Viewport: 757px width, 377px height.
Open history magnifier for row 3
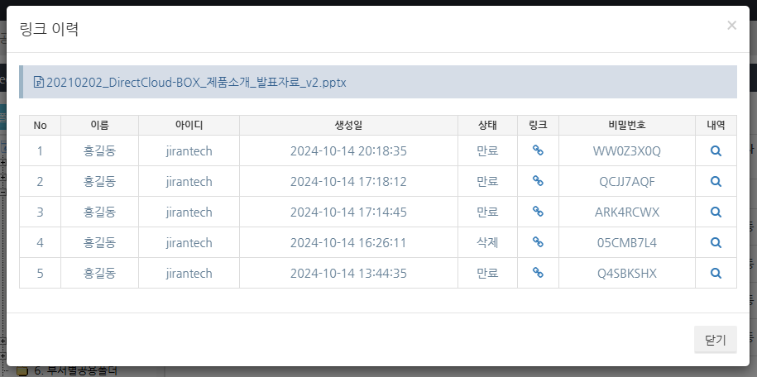click(x=716, y=212)
